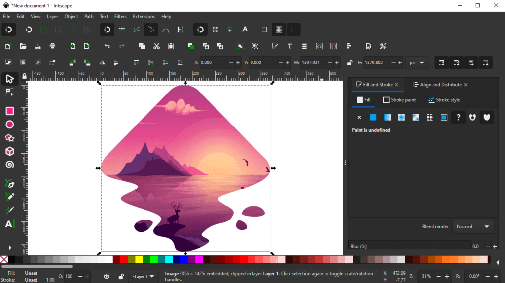Open Text and Font dialog icon
Image resolution: width=505 pixels, height=283 pixels.
(290, 46)
